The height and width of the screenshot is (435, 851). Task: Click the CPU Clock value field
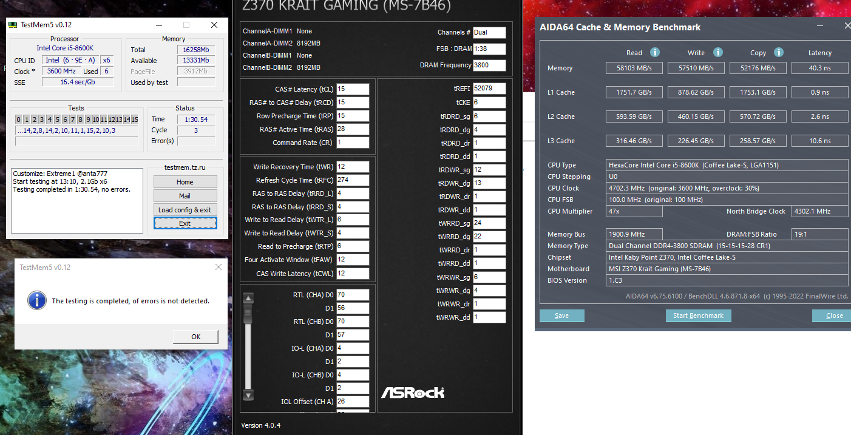coord(727,188)
